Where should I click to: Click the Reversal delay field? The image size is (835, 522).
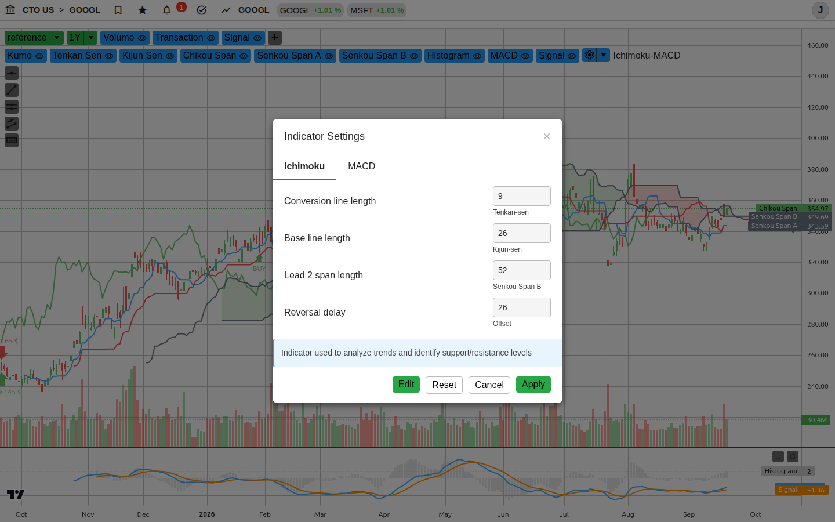click(522, 307)
